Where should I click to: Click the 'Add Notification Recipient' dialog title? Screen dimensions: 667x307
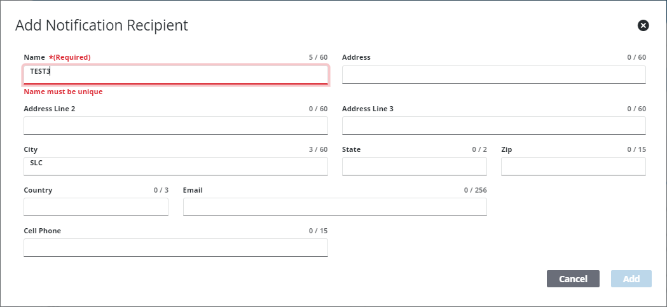pyautogui.click(x=102, y=25)
